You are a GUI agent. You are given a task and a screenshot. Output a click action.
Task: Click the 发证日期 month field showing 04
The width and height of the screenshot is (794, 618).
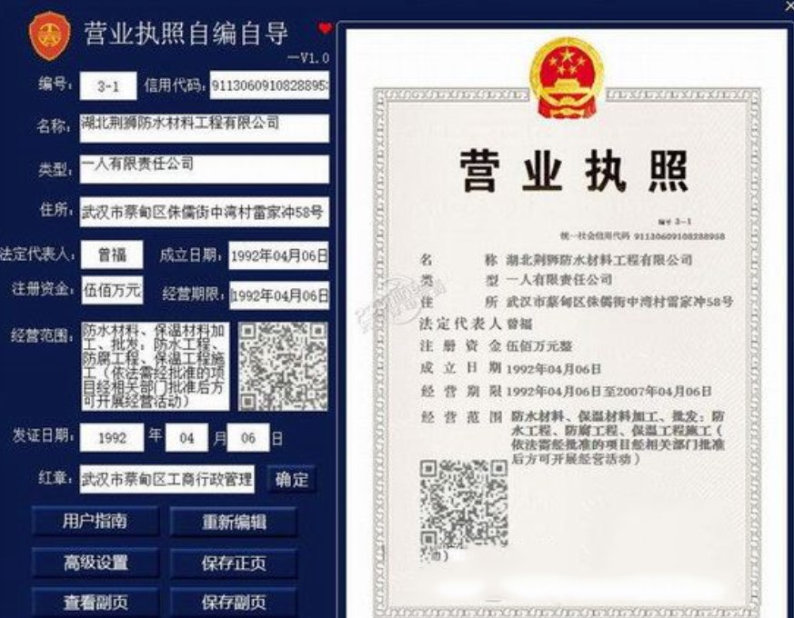pyautogui.click(x=186, y=438)
